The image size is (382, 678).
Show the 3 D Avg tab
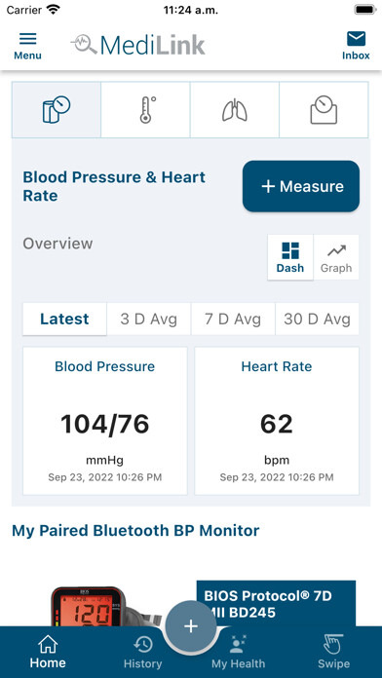[x=148, y=320]
